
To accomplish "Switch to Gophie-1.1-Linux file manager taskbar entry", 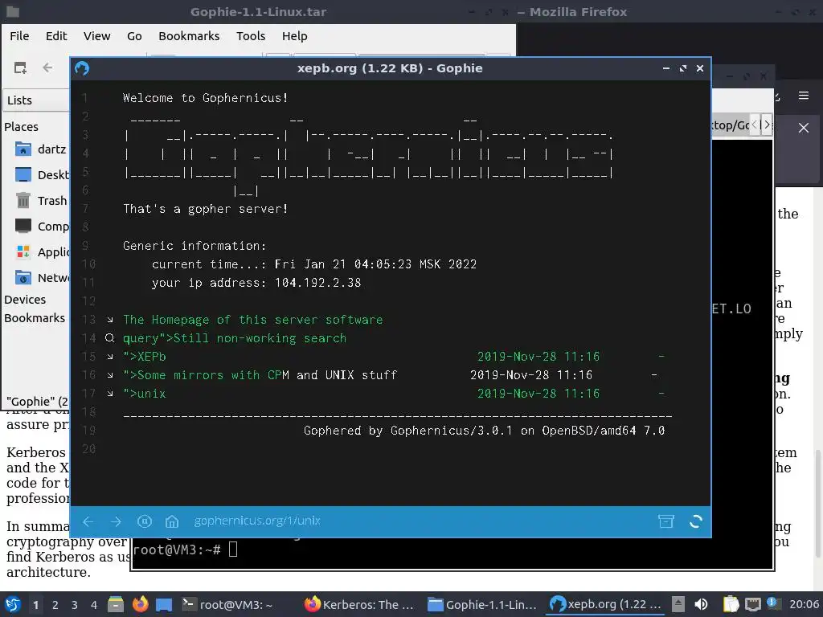I will pos(482,605).
